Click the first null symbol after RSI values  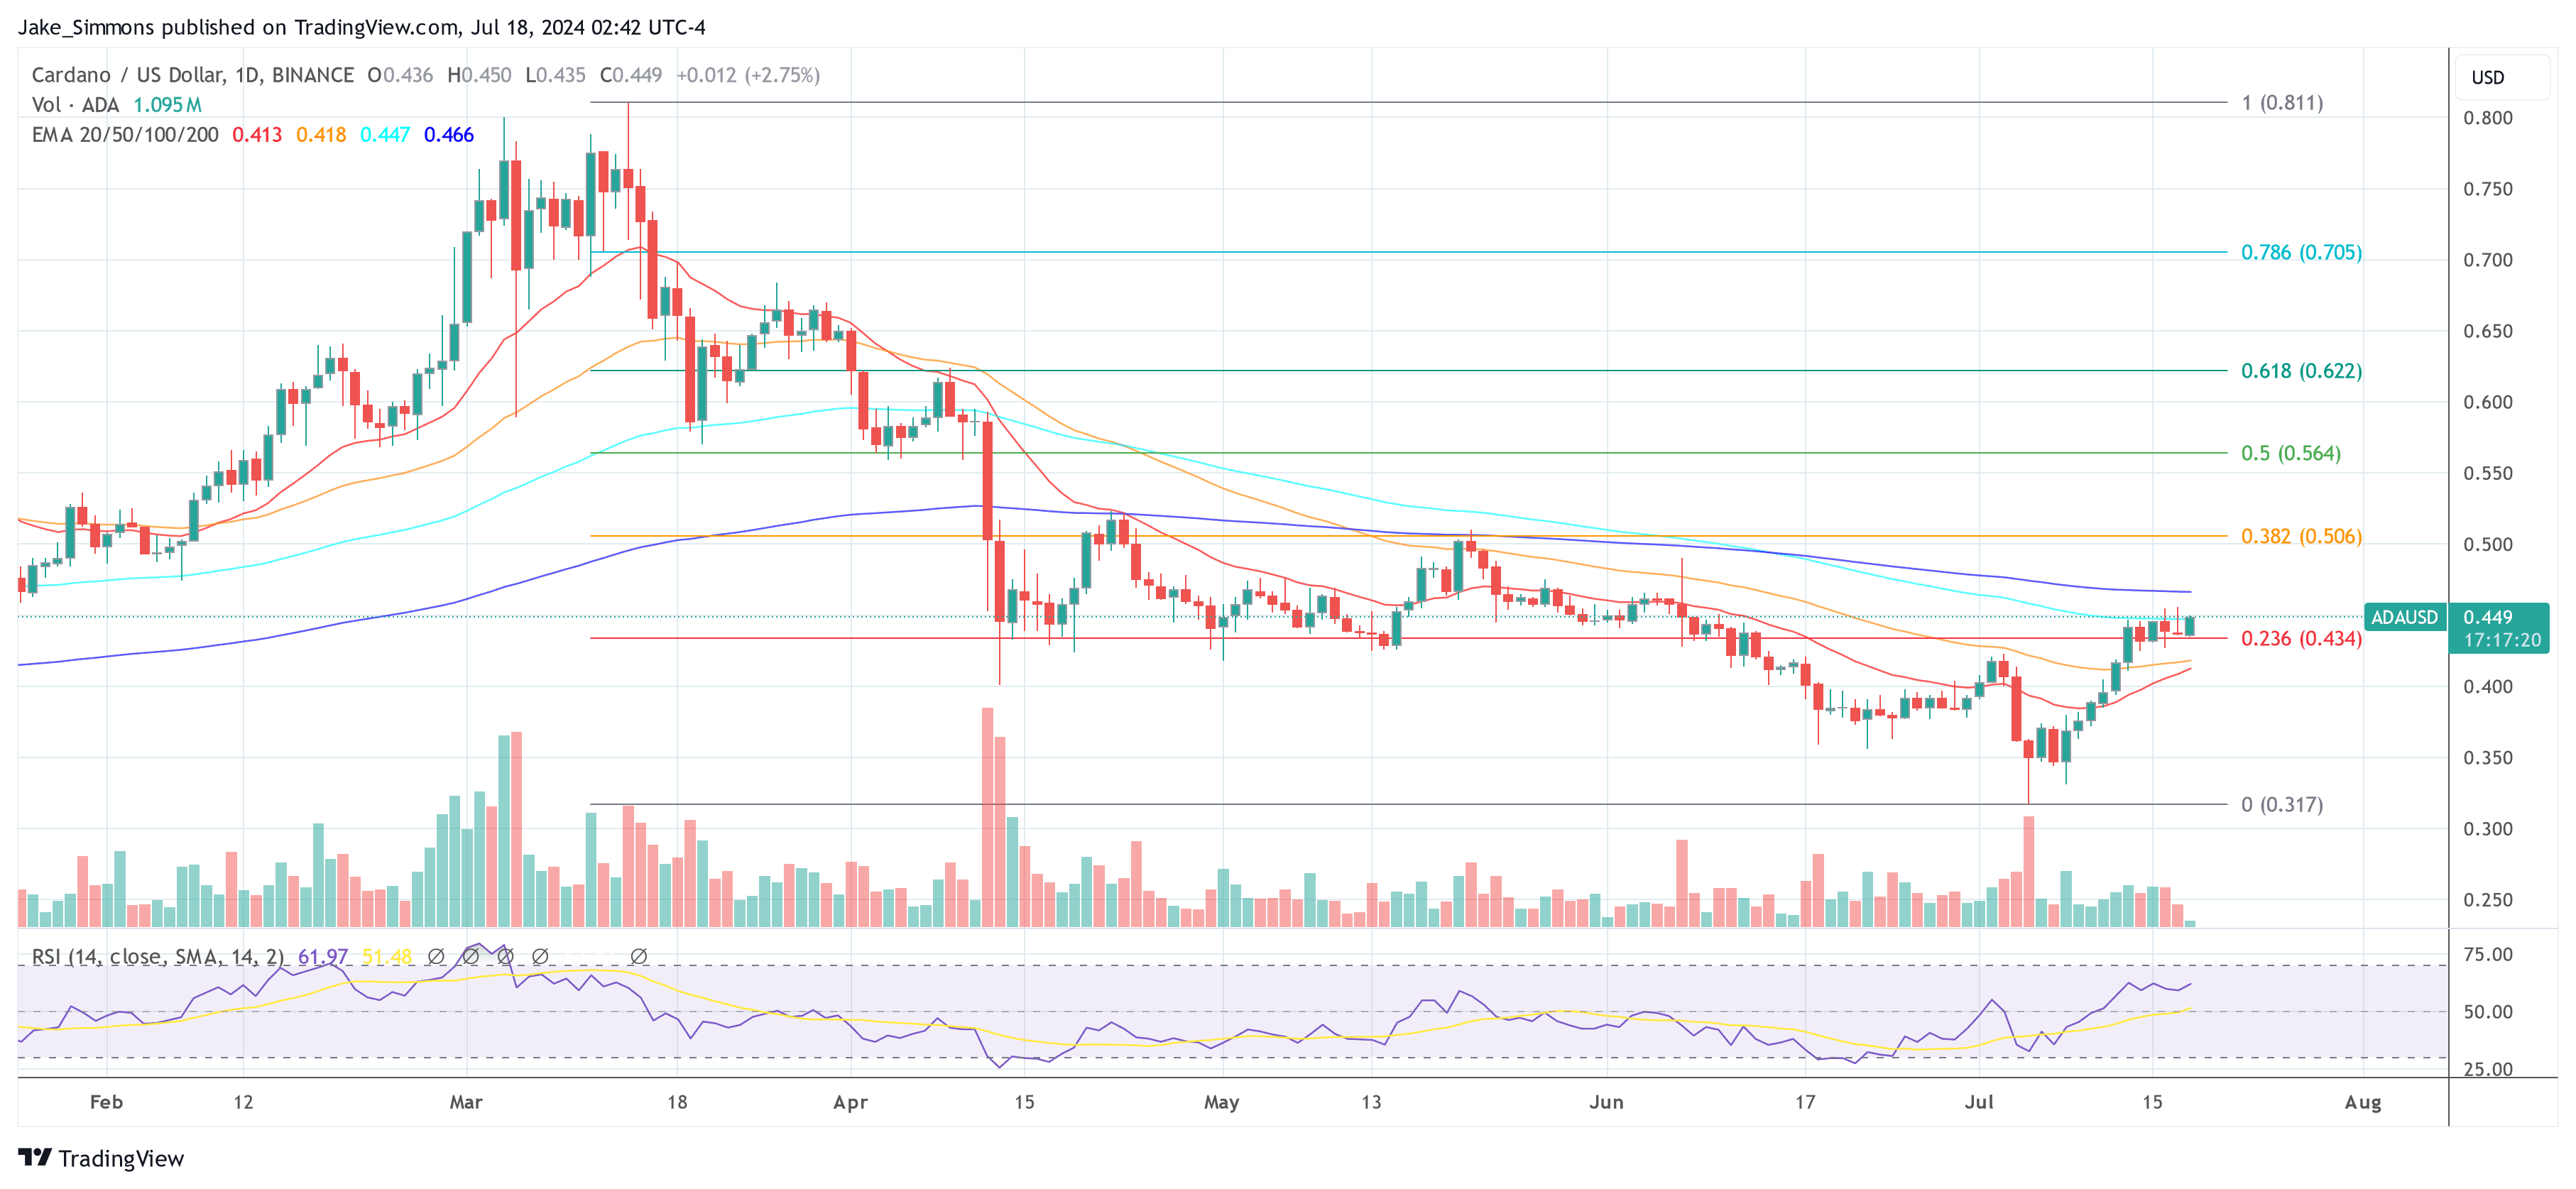click(436, 957)
